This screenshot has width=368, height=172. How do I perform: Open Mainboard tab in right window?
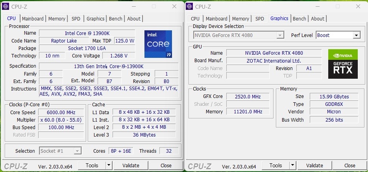(x=216, y=19)
